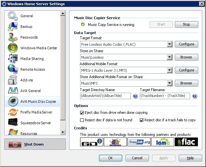Click the Cancel button
The image size is (206, 167).
[137, 158]
